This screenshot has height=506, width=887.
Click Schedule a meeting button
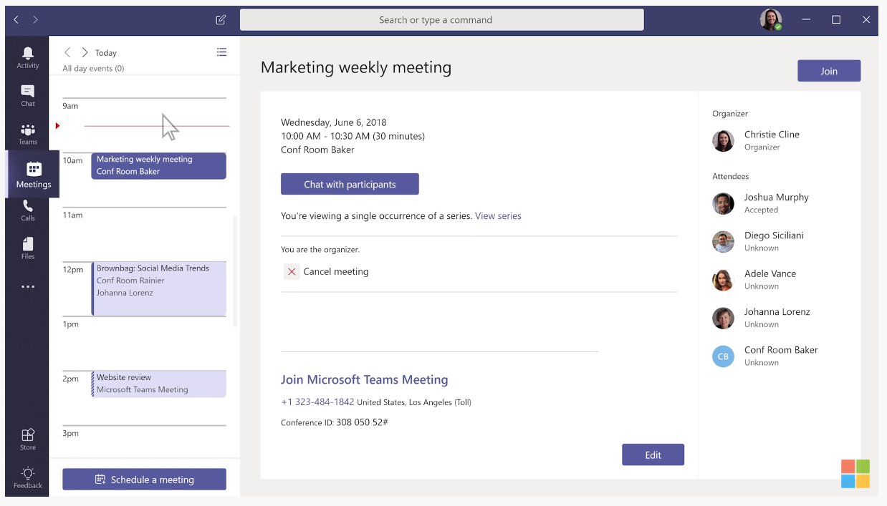(x=144, y=480)
